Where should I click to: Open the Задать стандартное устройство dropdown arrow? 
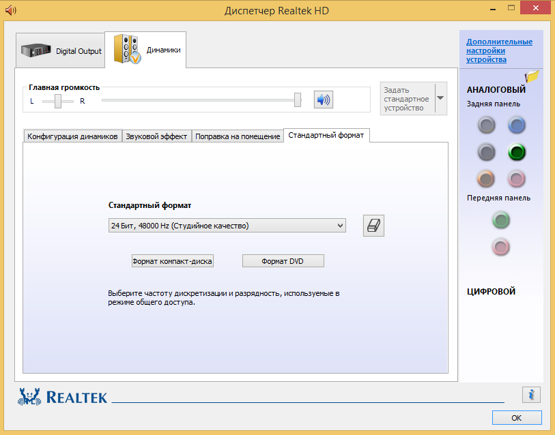pos(440,98)
